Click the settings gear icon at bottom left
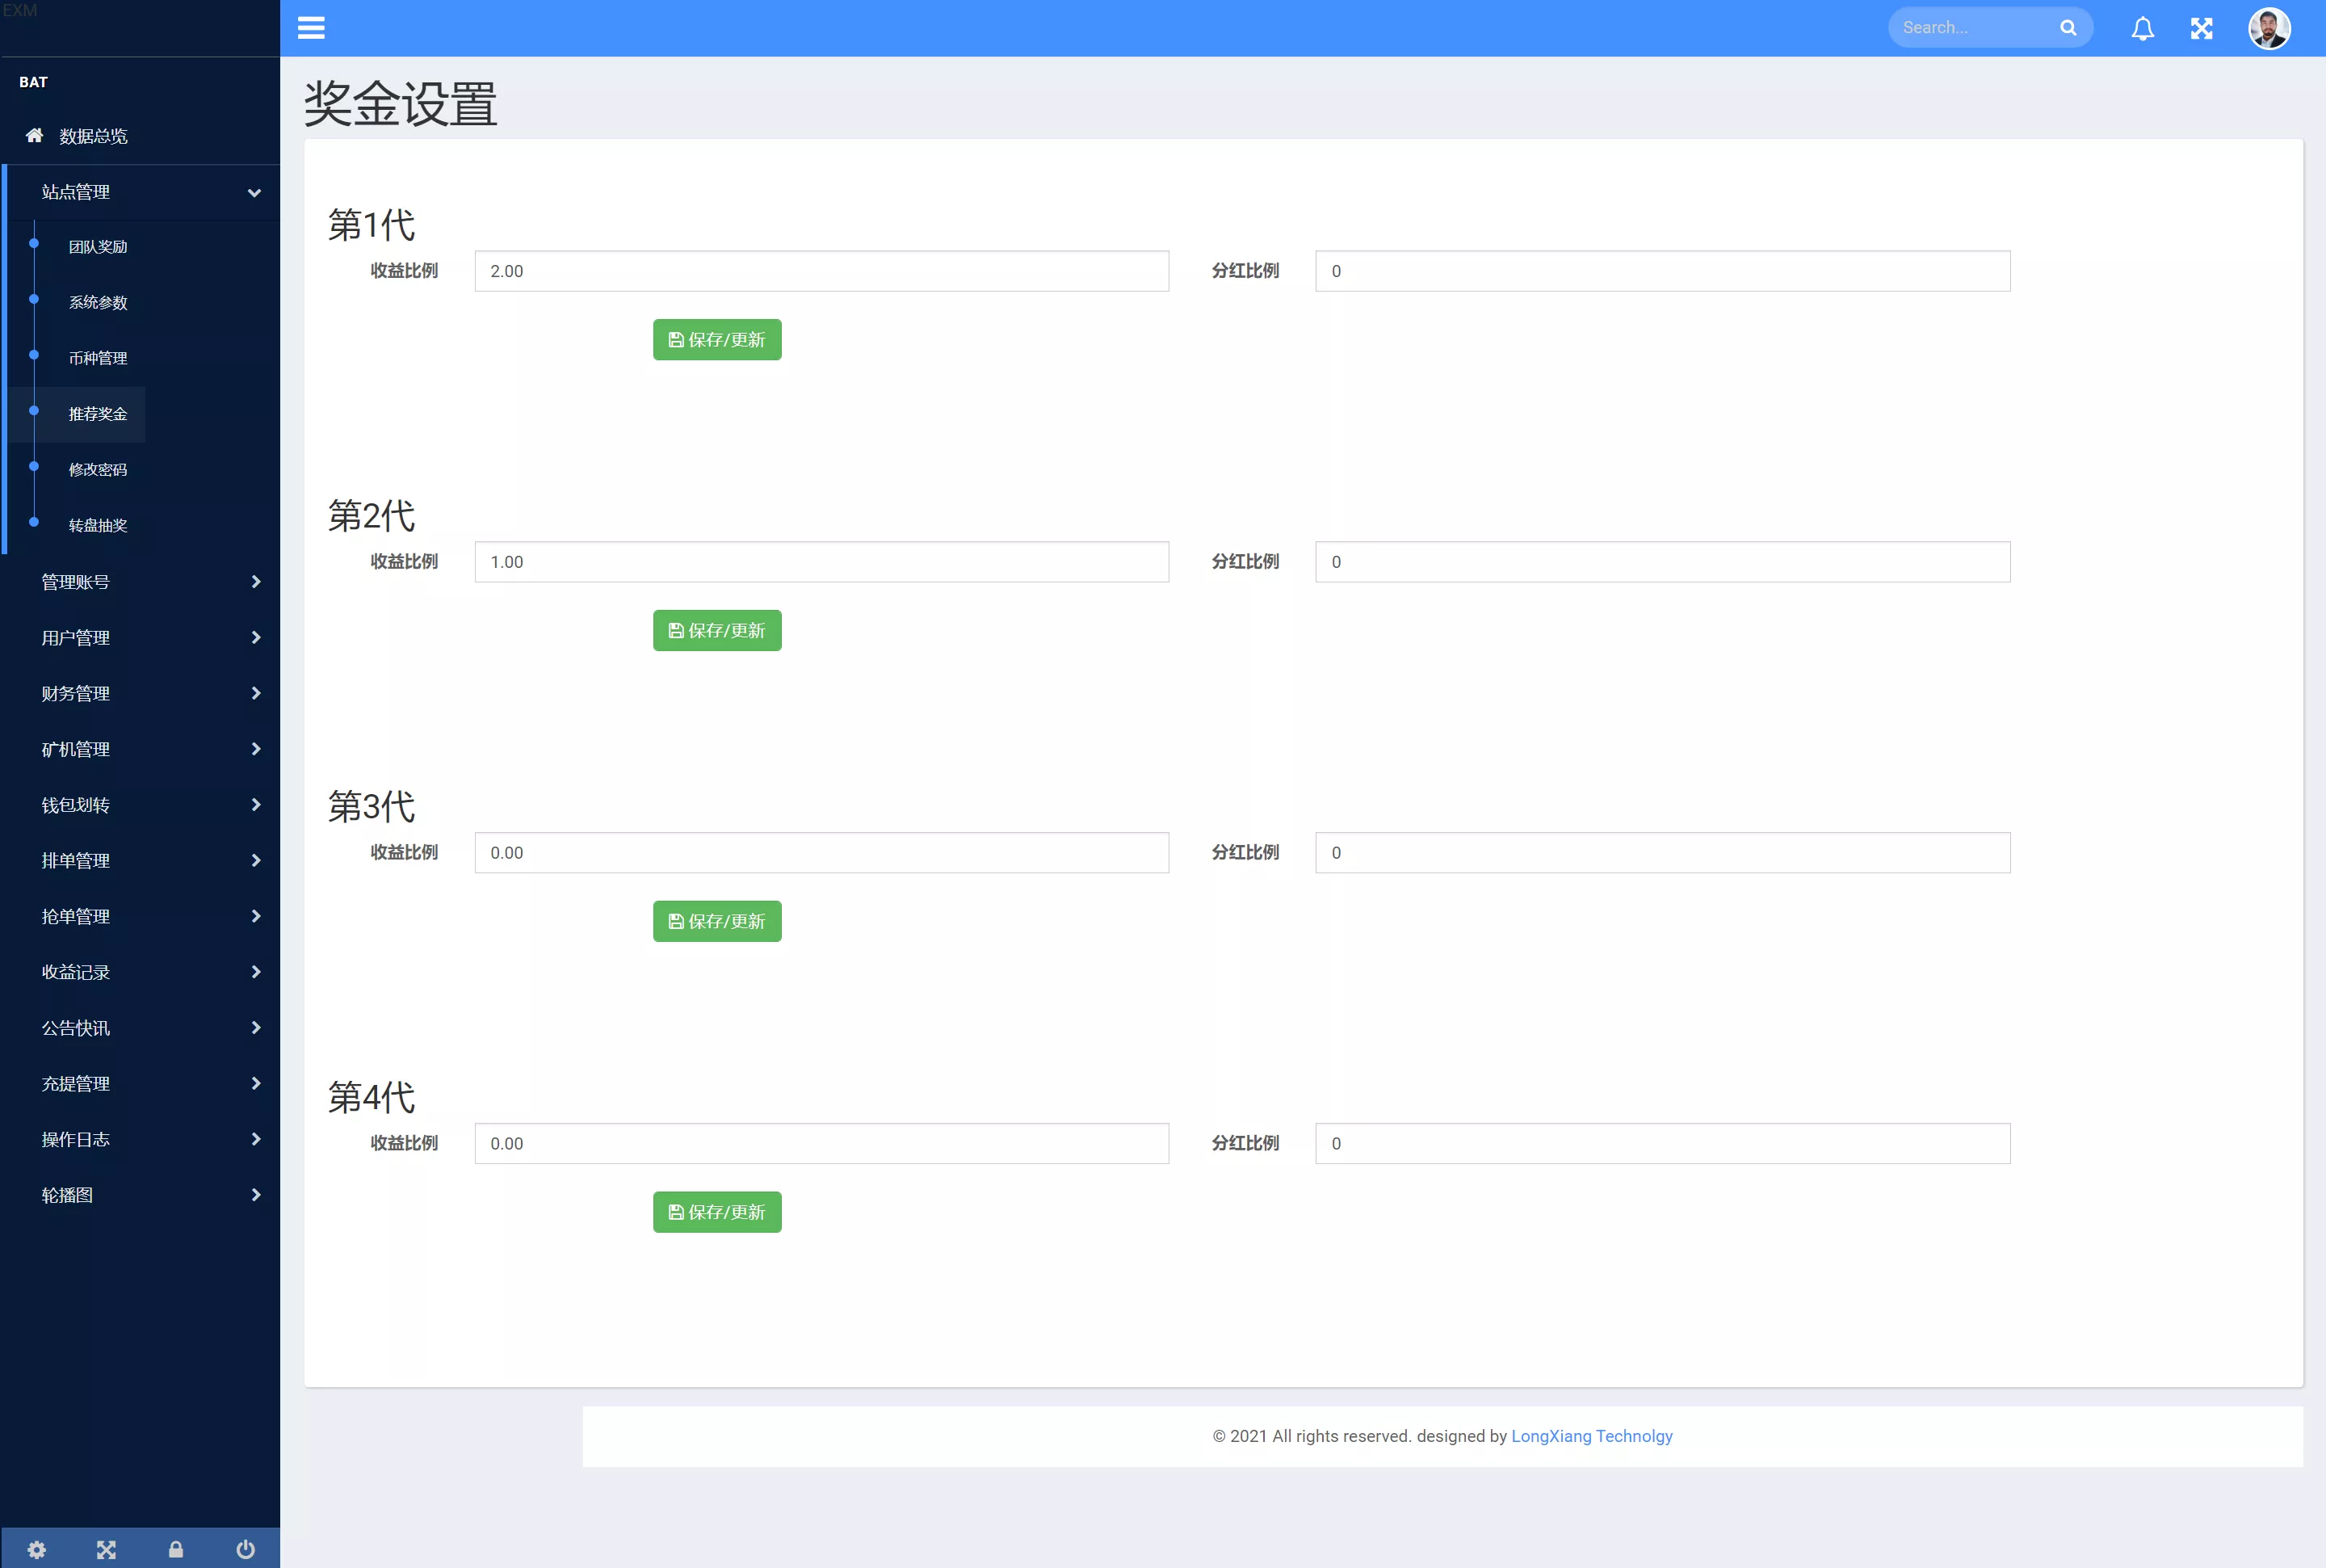Screen dimensions: 2326x1568 35,1549
